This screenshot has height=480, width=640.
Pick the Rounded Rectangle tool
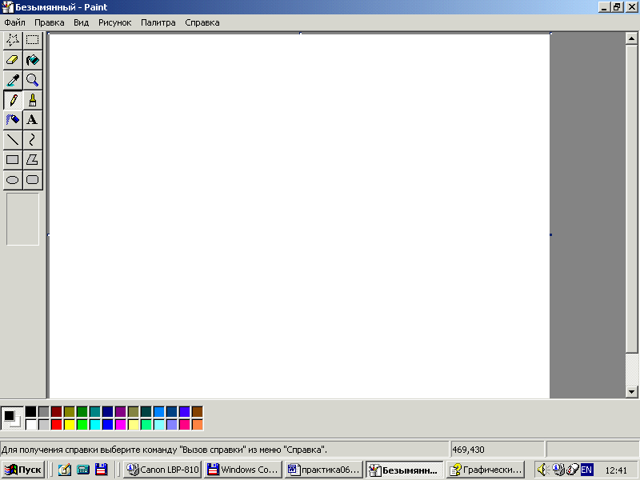[33, 180]
